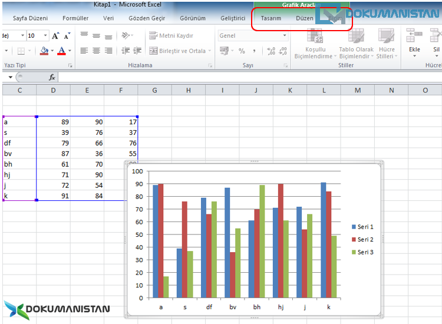Apply middle vertical alignment
This screenshot has width=442, height=324.
pyautogui.click(x=96, y=36)
